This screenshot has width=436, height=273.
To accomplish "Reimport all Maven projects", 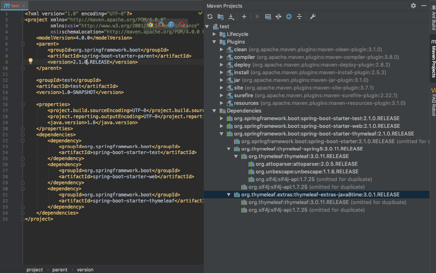I will pyautogui.click(x=210, y=17).
